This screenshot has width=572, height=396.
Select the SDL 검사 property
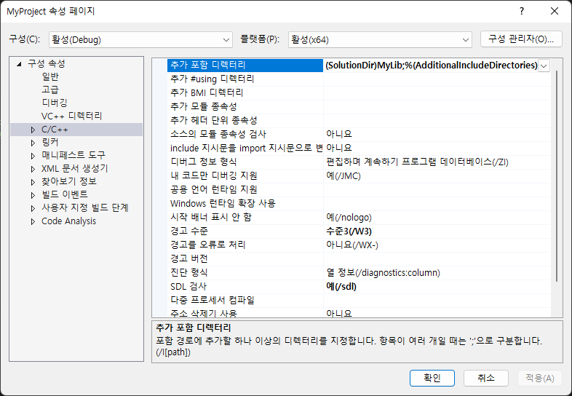pos(245,287)
